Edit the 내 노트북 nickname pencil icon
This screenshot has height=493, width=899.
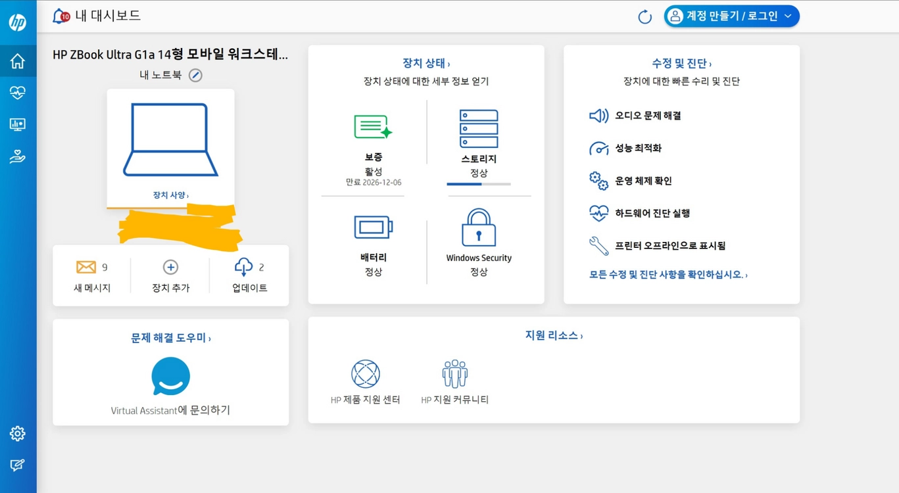coord(195,75)
